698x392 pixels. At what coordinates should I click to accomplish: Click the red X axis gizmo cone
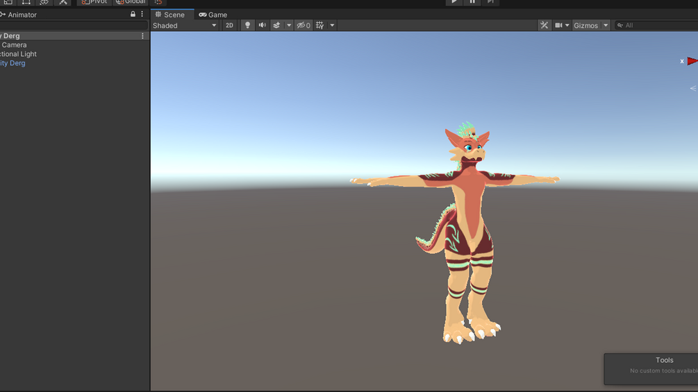(692, 61)
